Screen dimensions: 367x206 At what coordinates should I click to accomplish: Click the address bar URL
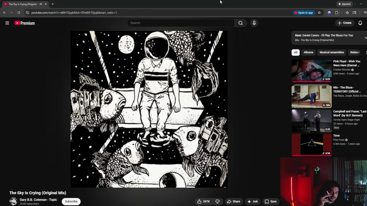click(74, 13)
